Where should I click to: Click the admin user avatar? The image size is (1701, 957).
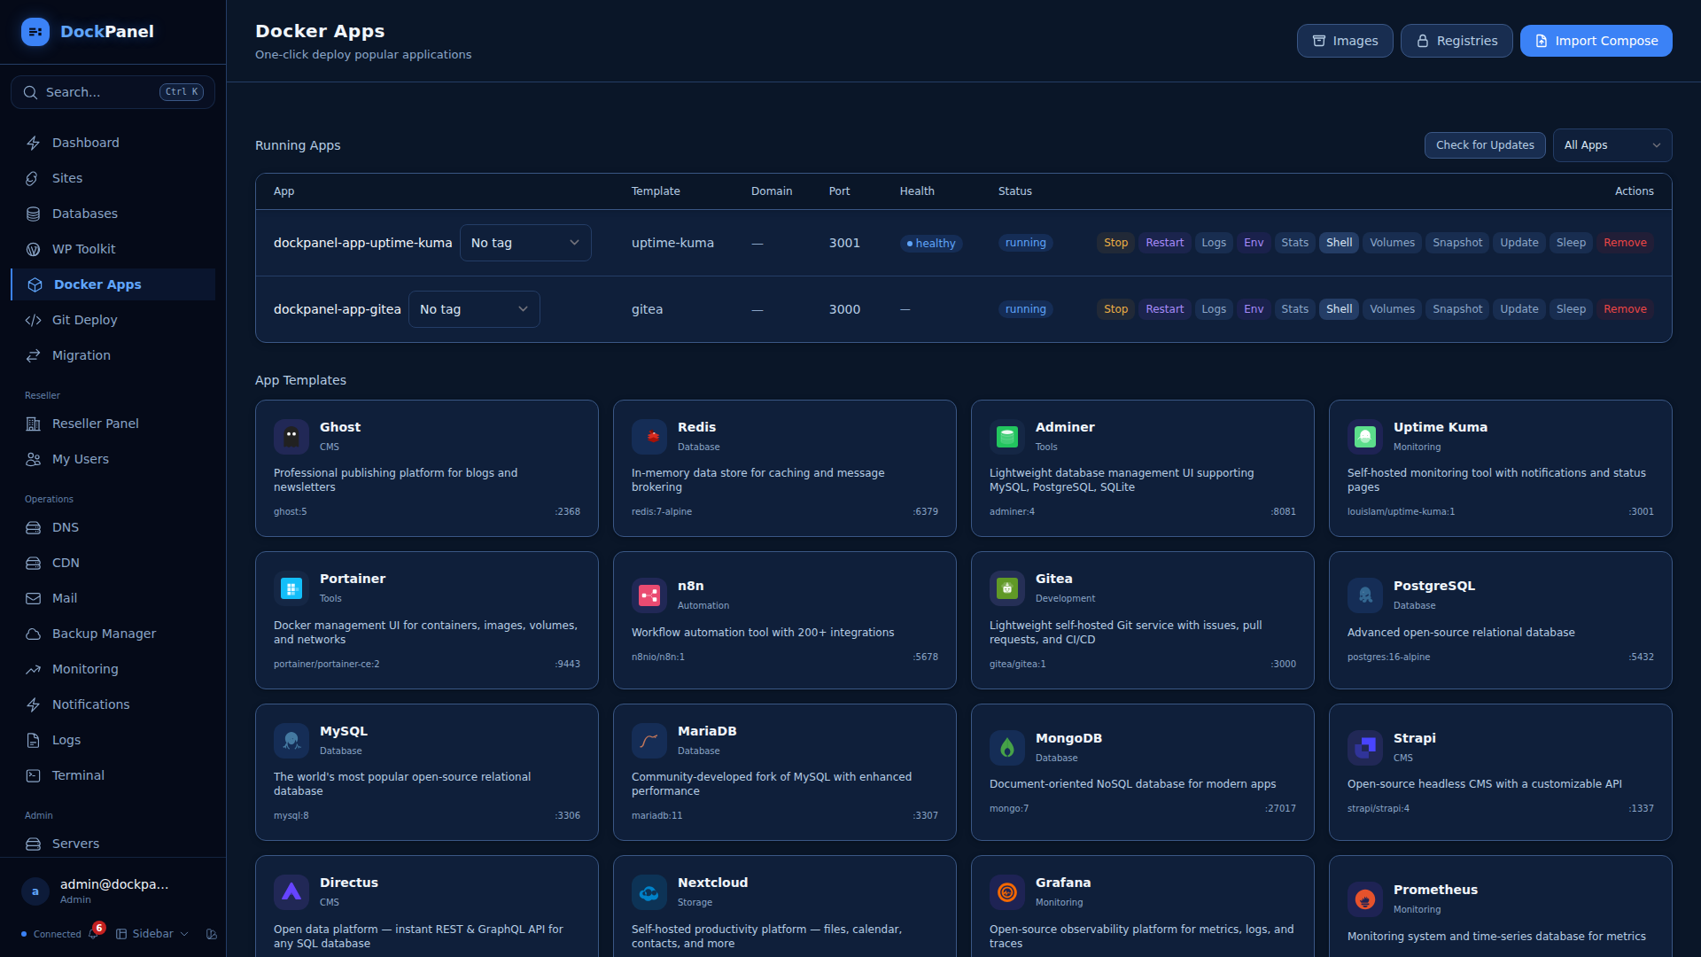pyautogui.click(x=35, y=891)
